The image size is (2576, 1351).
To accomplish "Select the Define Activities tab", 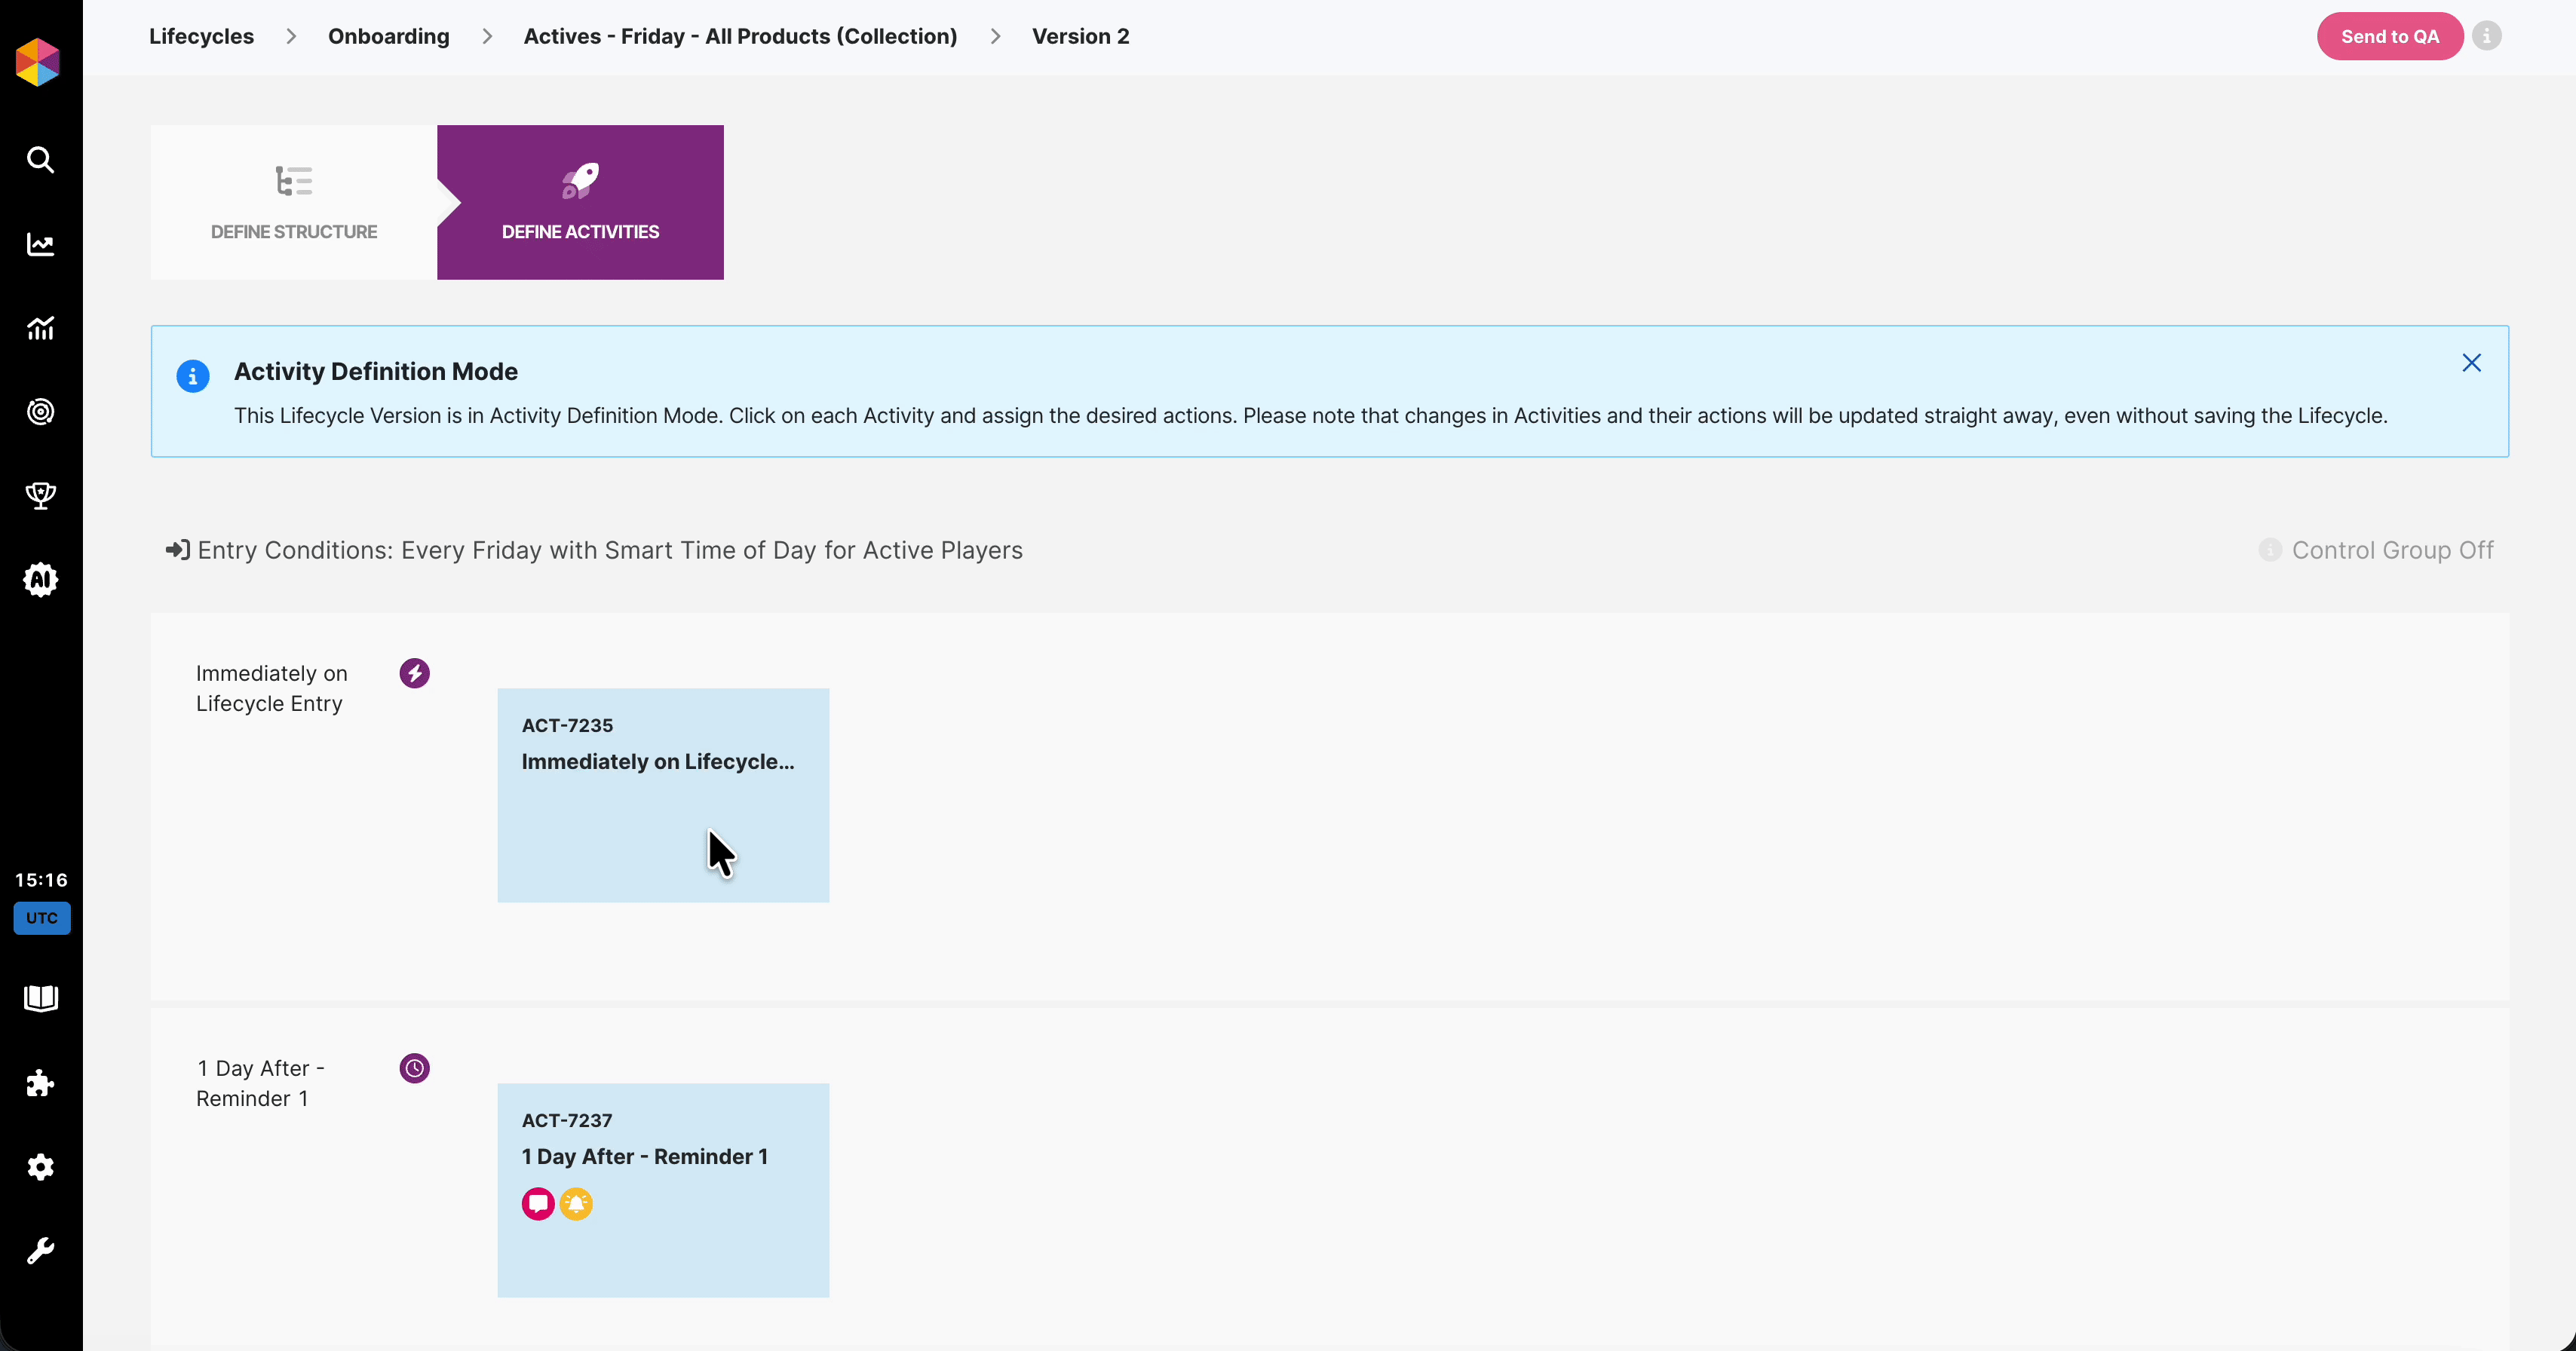I will [580, 202].
